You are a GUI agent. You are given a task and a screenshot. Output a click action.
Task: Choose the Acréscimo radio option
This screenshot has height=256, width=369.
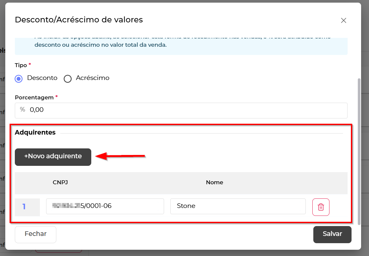tap(68, 79)
